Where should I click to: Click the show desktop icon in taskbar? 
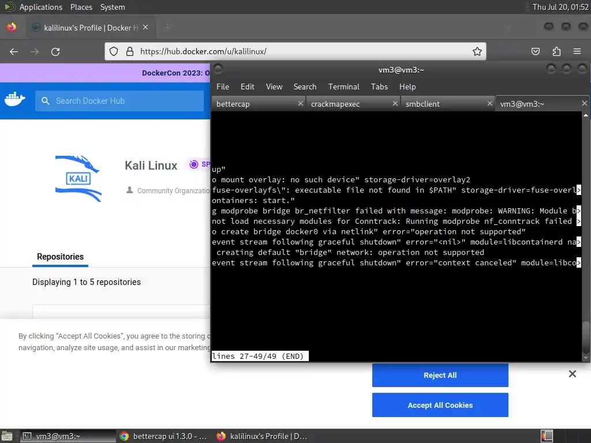7,436
